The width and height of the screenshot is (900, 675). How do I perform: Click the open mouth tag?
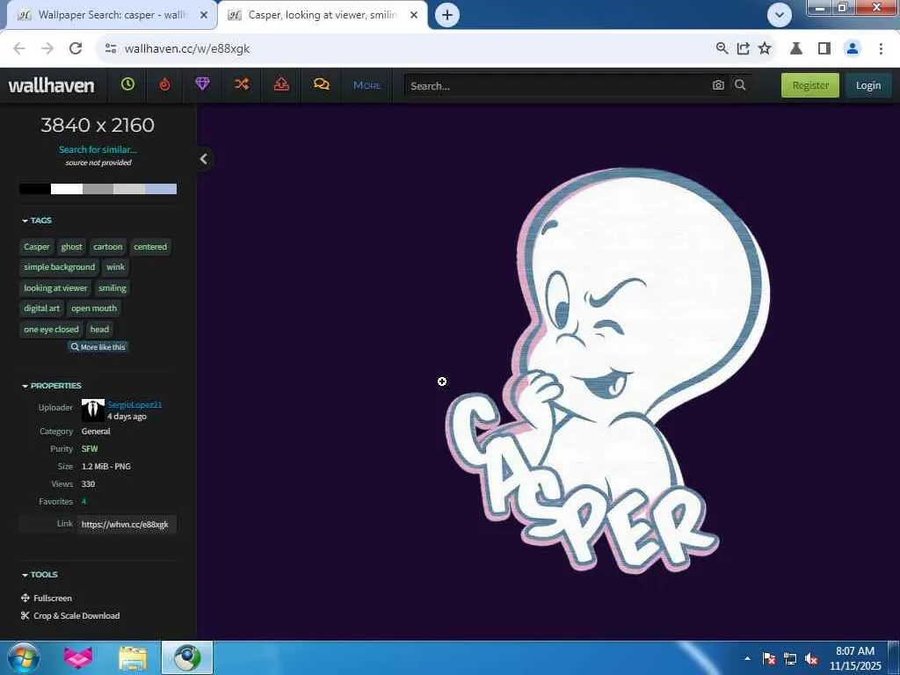pos(94,308)
